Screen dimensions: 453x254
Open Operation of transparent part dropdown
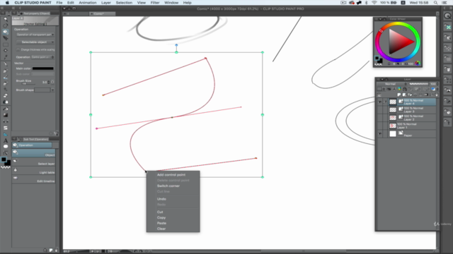[x=35, y=35]
